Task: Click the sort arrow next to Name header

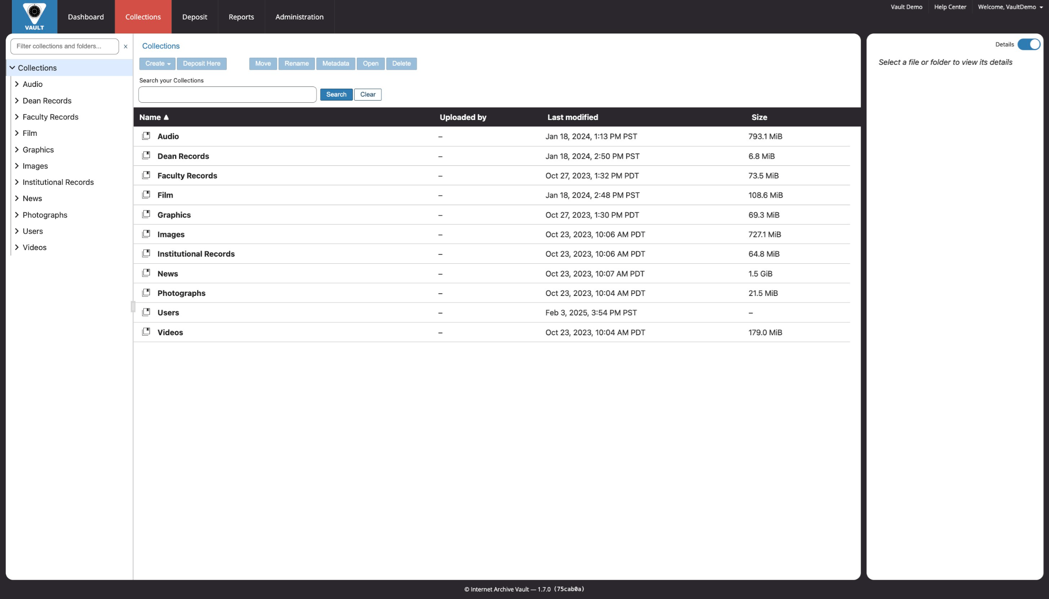Action: 166,117
